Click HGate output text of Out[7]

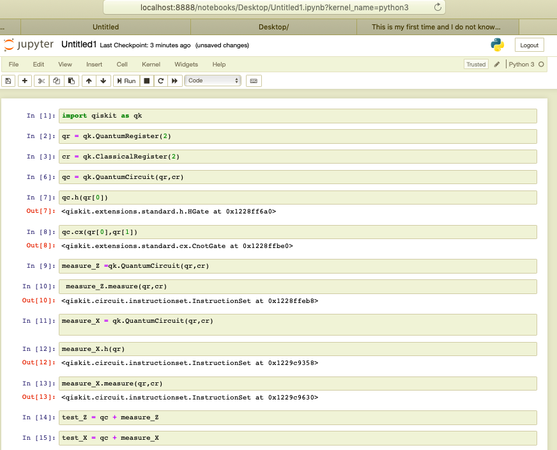(169, 212)
